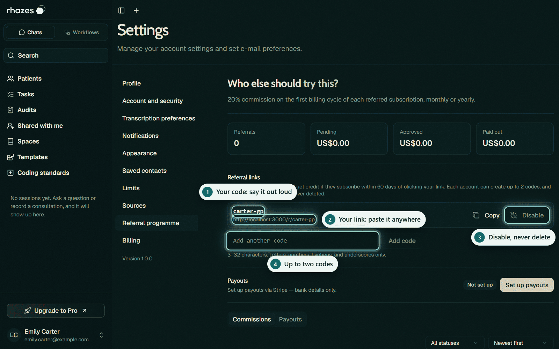Open Appearance settings
The image size is (559, 349).
(x=157, y=153)
